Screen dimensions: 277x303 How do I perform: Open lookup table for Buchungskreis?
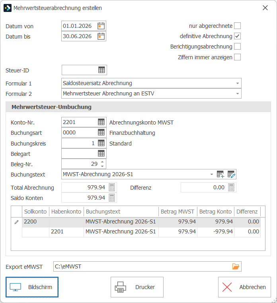(101, 143)
